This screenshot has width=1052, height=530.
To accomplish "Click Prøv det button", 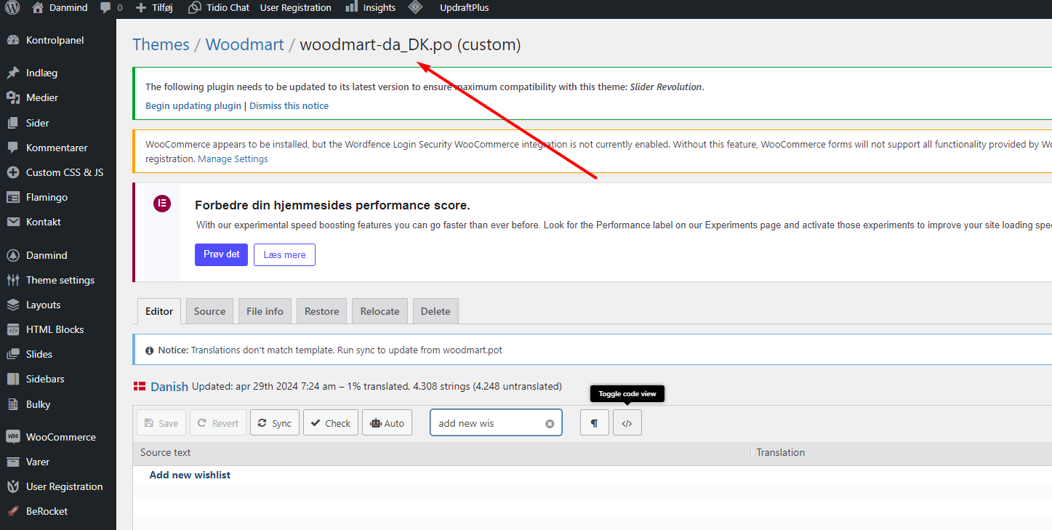I will pos(222,254).
